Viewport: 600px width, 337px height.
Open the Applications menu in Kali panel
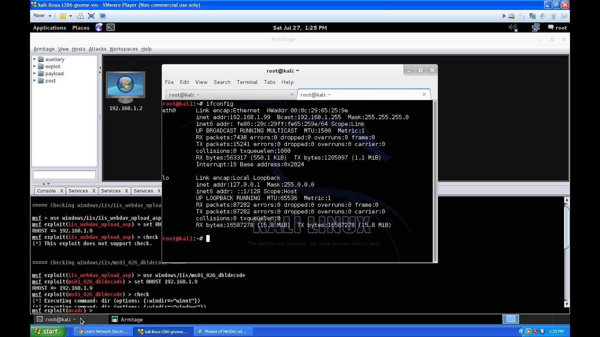[x=50, y=28]
